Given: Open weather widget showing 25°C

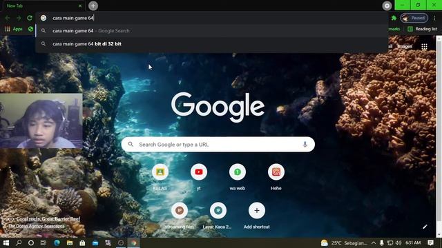Looking at the screenshot, I should point(344,243).
